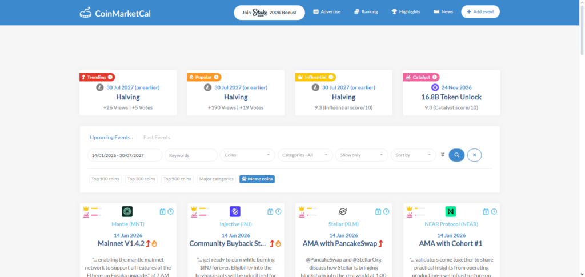Open the Categories - All dropdown
The width and height of the screenshot is (585, 277).
coord(305,155)
